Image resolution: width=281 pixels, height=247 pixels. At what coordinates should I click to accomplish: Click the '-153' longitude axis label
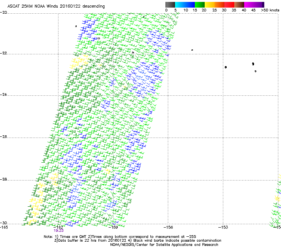(223, 227)
